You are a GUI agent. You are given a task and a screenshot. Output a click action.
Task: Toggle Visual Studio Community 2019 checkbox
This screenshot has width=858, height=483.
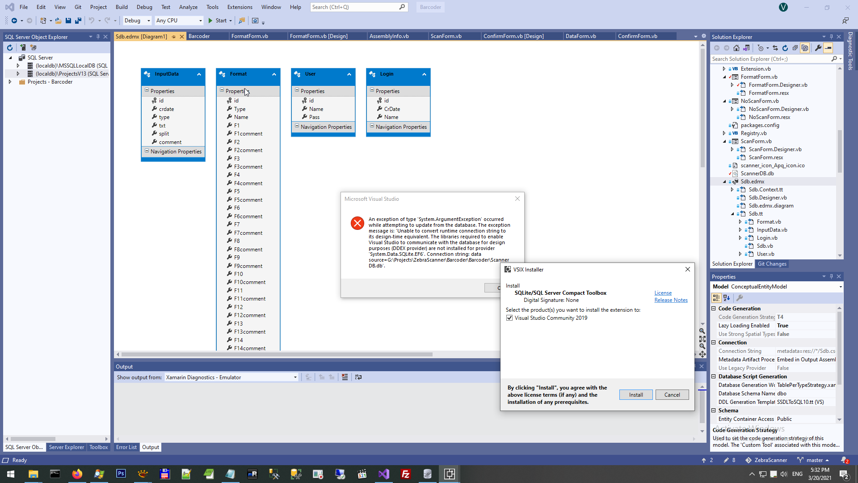pyautogui.click(x=509, y=318)
